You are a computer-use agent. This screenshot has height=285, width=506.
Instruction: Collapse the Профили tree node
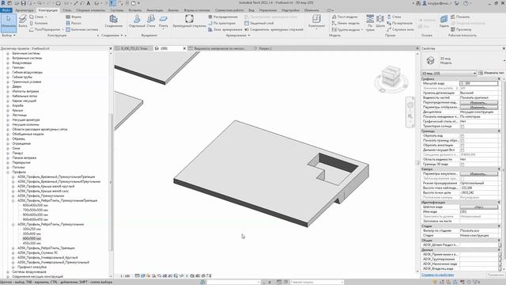click(x=8, y=173)
